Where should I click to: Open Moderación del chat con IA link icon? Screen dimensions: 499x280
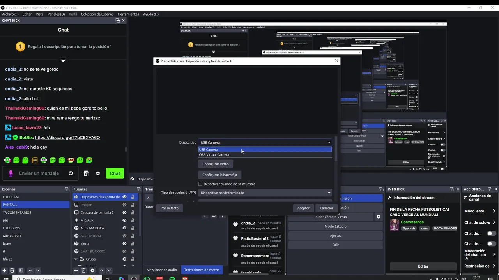(494, 255)
